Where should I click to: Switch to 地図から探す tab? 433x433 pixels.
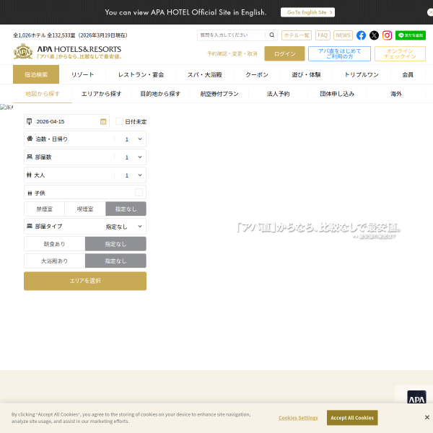(43, 94)
